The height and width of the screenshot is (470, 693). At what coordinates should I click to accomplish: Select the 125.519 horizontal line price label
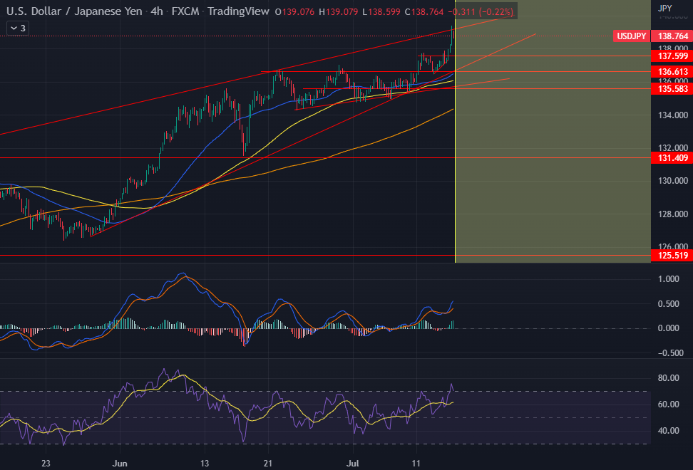(672, 256)
